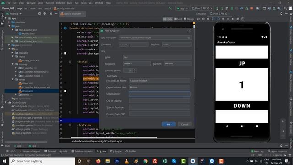This screenshot has width=293, height=165.
Task: Take emulator screenshot with camera icon
Action: [x=238, y=19]
